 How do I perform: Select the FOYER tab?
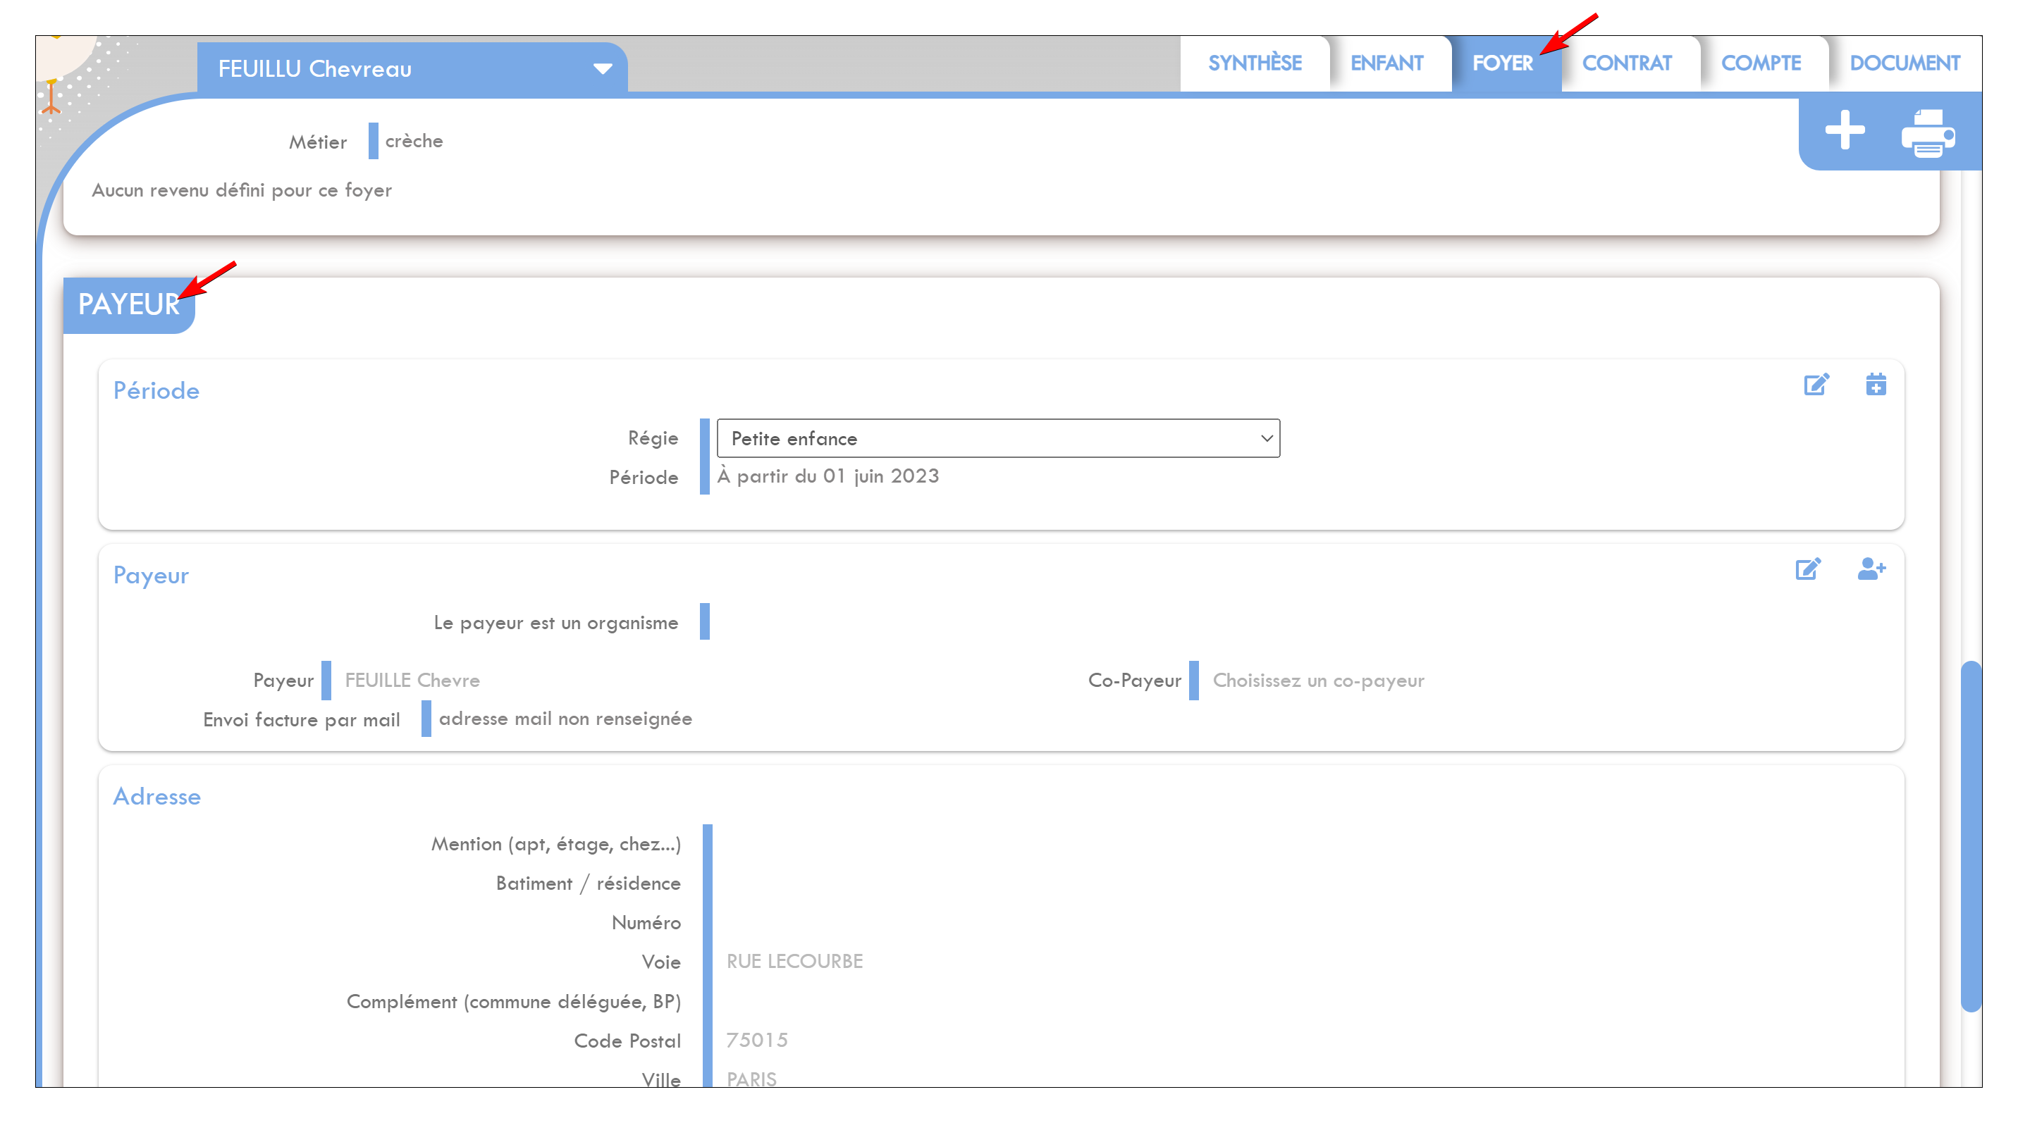(x=1503, y=63)
